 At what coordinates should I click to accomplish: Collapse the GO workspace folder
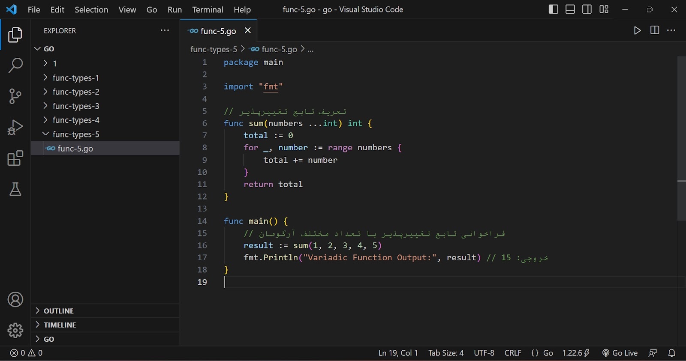pyautogui.click(x=105, y=49)
